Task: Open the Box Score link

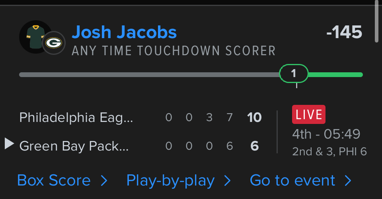Action: 54,181
